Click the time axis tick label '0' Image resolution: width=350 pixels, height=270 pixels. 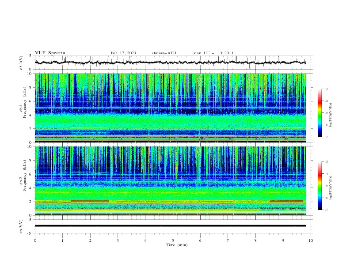[35, 240]
